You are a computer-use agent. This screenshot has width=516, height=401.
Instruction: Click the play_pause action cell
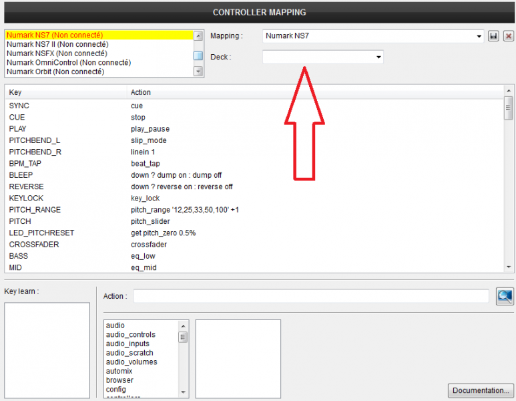tap(150, 129)
